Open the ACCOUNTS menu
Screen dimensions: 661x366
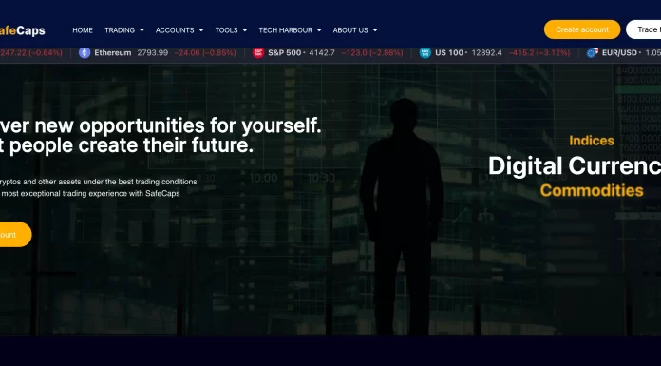pyautogui.click(x=175, y=30)
